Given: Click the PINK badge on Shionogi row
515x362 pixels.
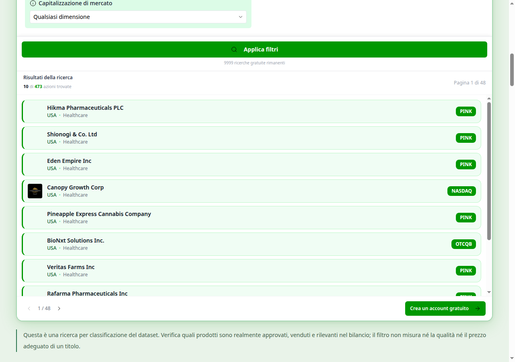Looking at the screenshot, I should (466, 138).
